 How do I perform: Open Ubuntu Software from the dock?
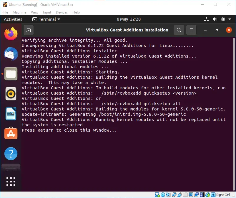(x=11, y=133)
